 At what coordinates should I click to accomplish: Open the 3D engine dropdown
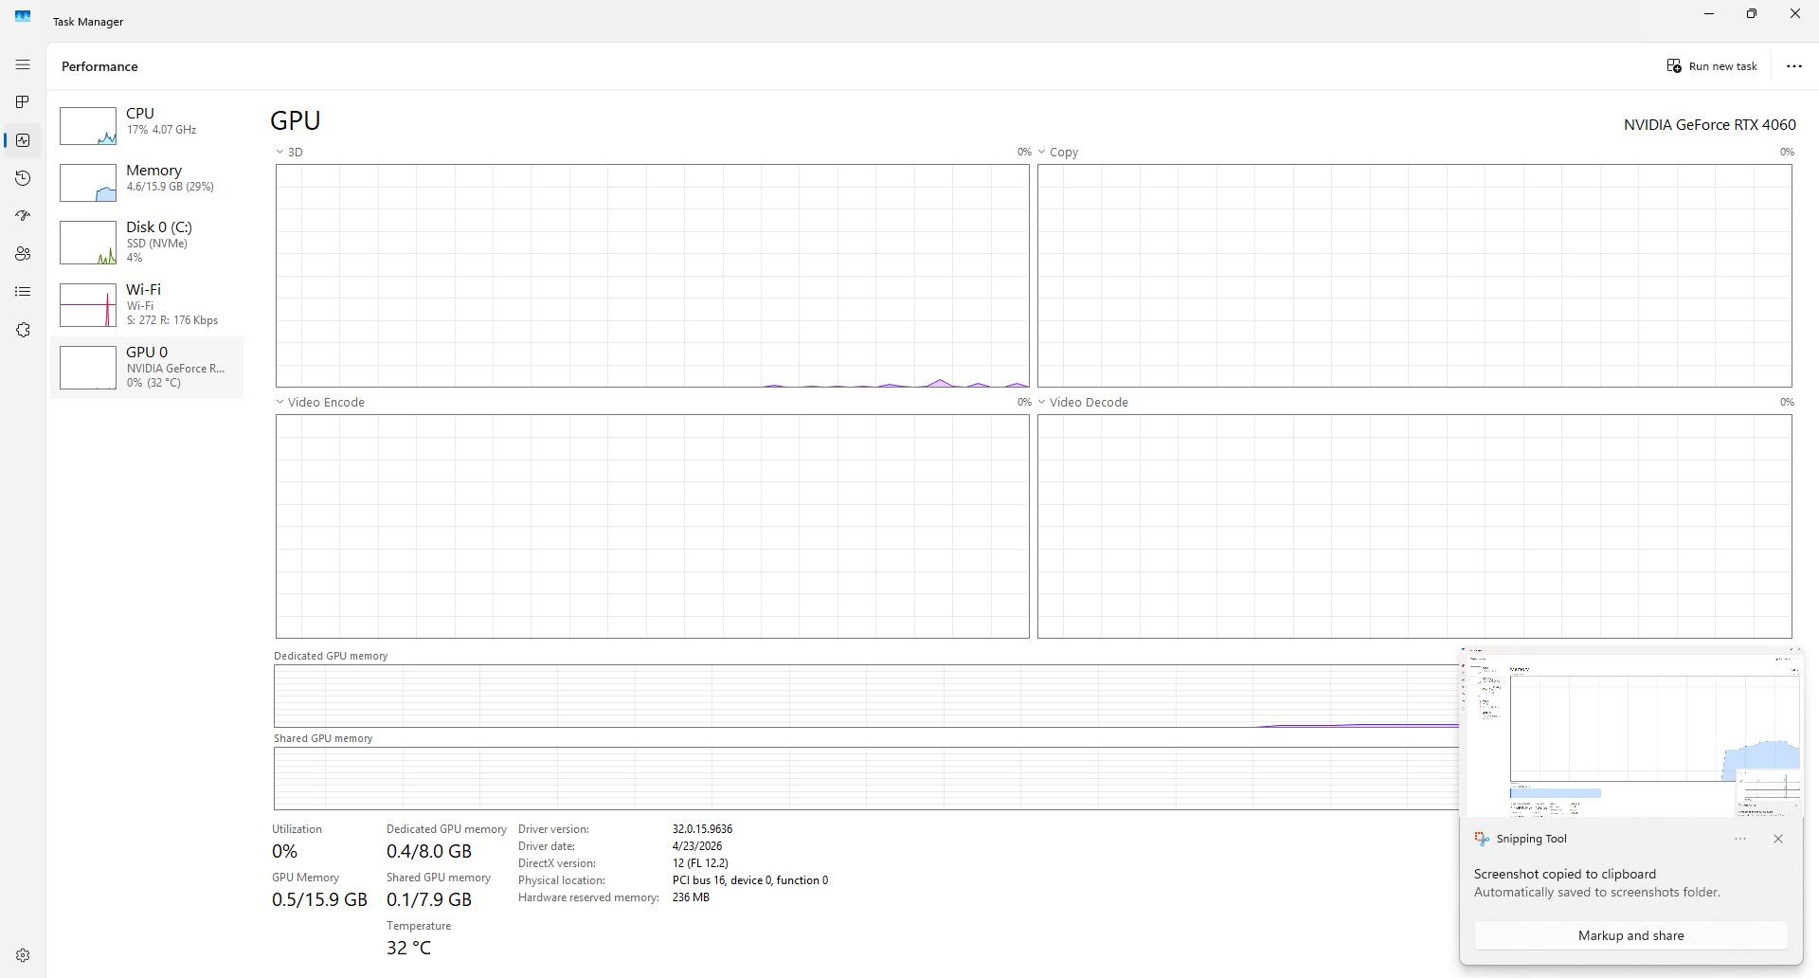[290, 152]
